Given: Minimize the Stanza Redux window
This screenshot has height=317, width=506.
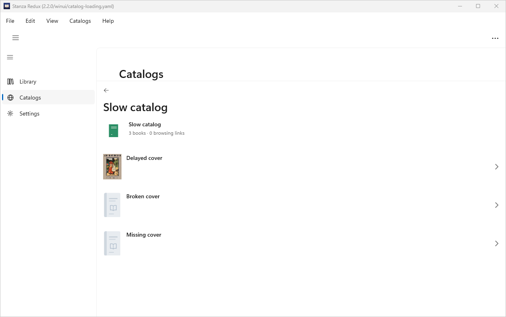Looking at the screenshot, I should click(460, 6).
